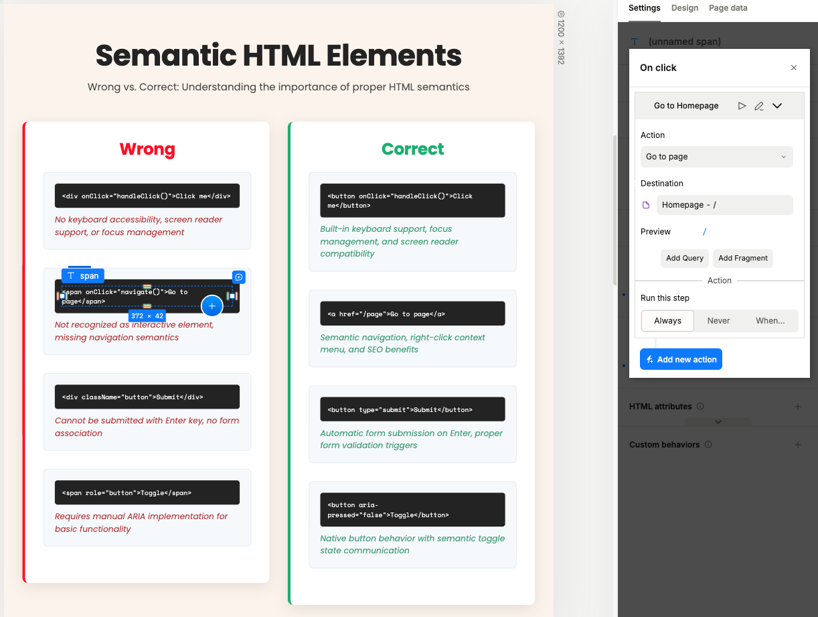The width and height of the screenshot is (818, 617).
Task: Select Always for Run this step
Action: (667, 321)
